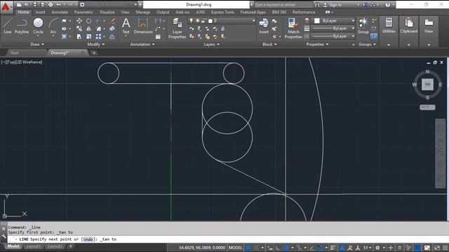Click Sign In button
This screenshot has width=449, height=252.
332,5
